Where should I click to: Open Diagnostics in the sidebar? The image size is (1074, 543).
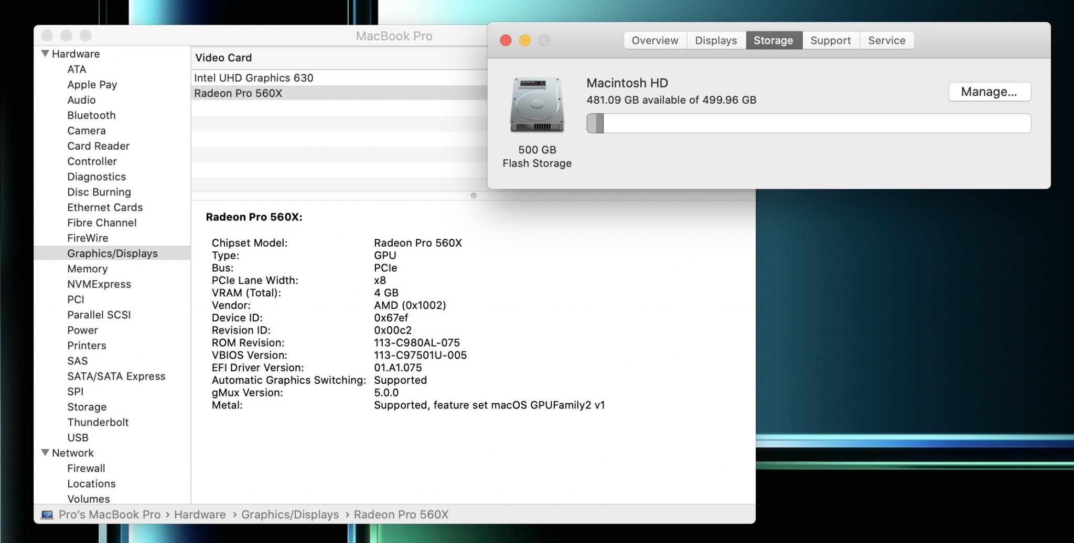click(x=96, y=177)
